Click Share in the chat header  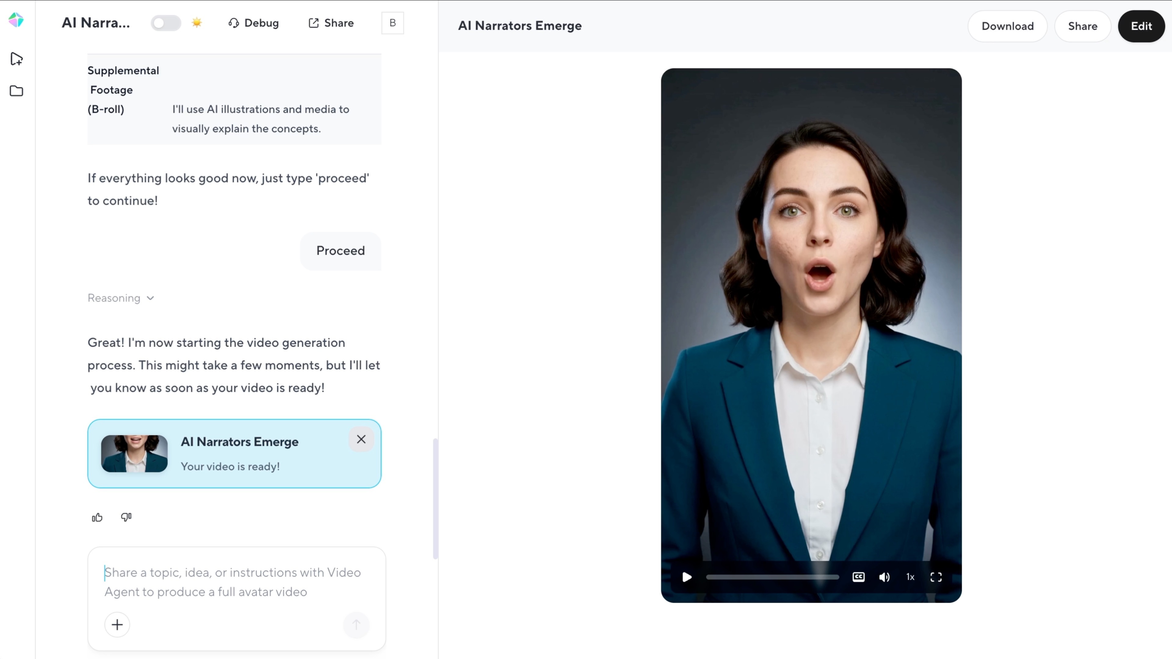[x=331, y=23]
